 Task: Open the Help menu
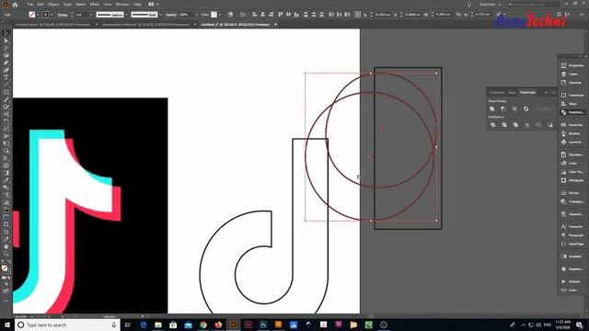coord(137,4)
